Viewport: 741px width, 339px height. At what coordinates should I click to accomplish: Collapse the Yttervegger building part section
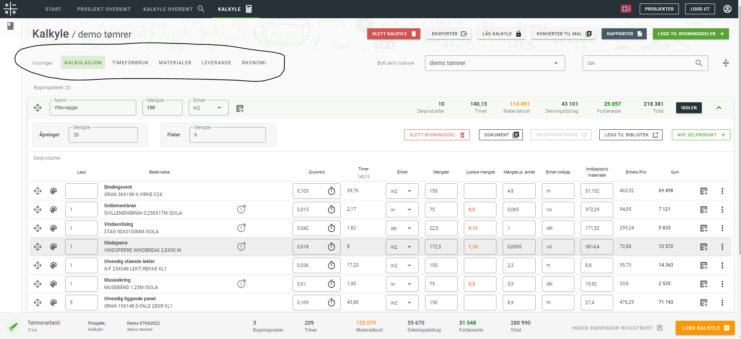click(718, 108)
